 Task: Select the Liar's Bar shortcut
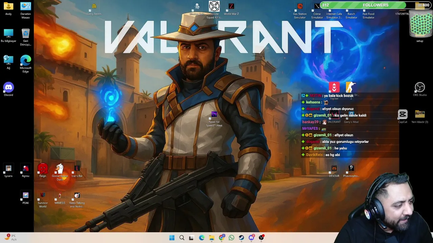(77, 168)
